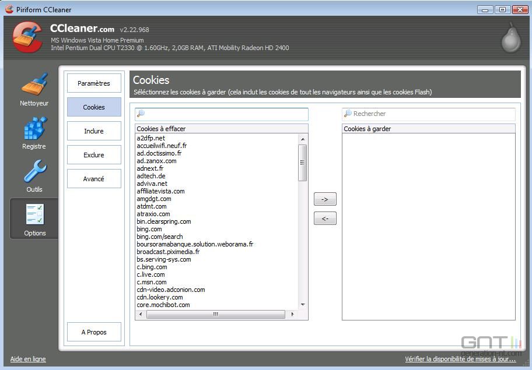Select affiliatevista.com cookie
This screenshot has width=532, height=370.
pos(161,191)
